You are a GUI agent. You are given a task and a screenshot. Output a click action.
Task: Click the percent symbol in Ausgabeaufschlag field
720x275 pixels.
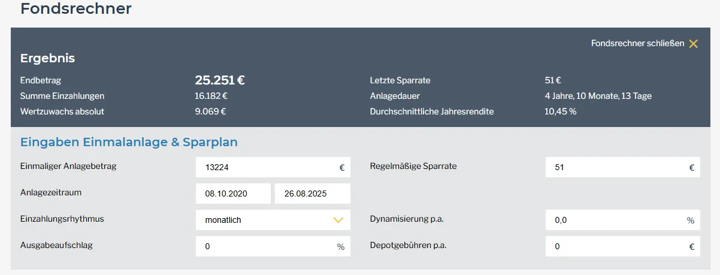pos(341,246)
